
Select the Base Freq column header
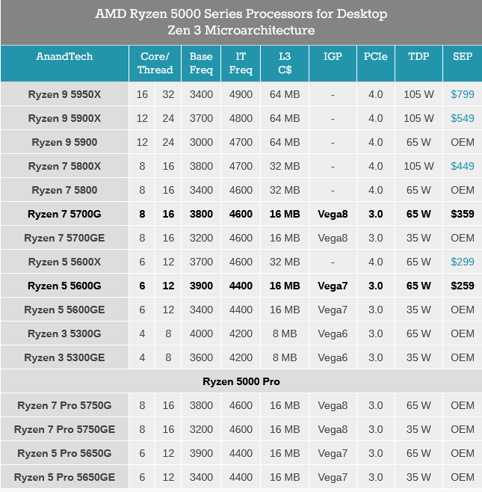point(201,63)
